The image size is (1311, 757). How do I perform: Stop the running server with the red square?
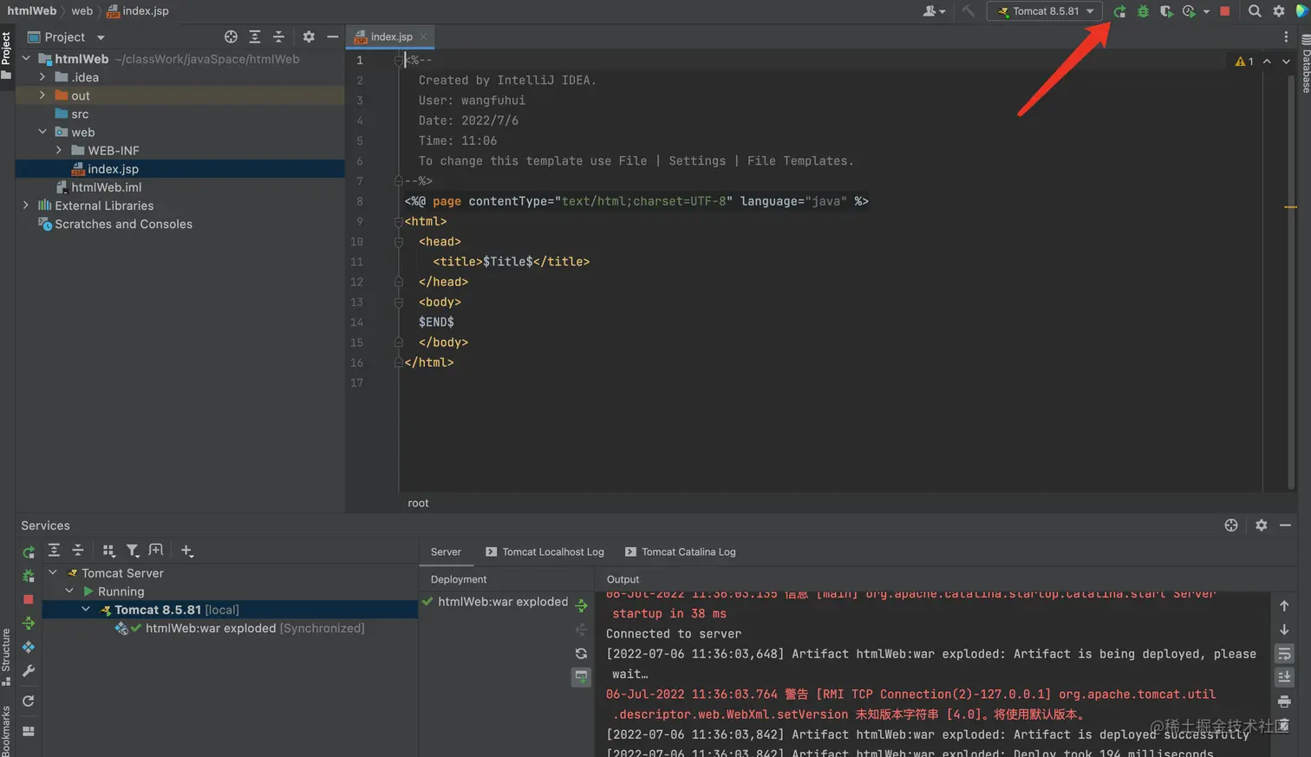click(1225, 11)
